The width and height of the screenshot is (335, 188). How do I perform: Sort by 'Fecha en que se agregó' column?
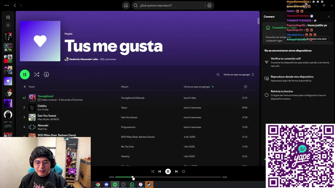198,87
